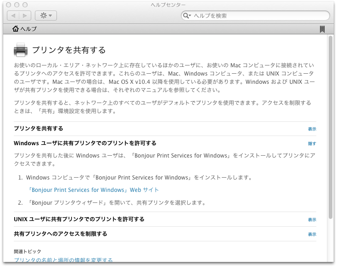Open the gear action menu
This screenshot has width=337, height=267.
coord(46,16)
